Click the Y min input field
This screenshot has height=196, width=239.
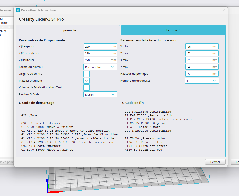coord(199,53)
